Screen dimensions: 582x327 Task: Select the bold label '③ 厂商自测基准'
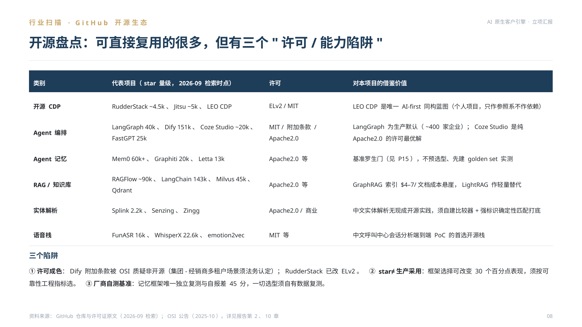108,284
